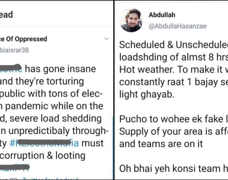Click the redacted mention before "has gone insane"
Screen dimensions: 228x180
click(x=11, y=69)
